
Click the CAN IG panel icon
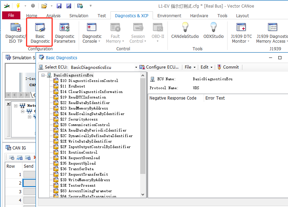8,148
